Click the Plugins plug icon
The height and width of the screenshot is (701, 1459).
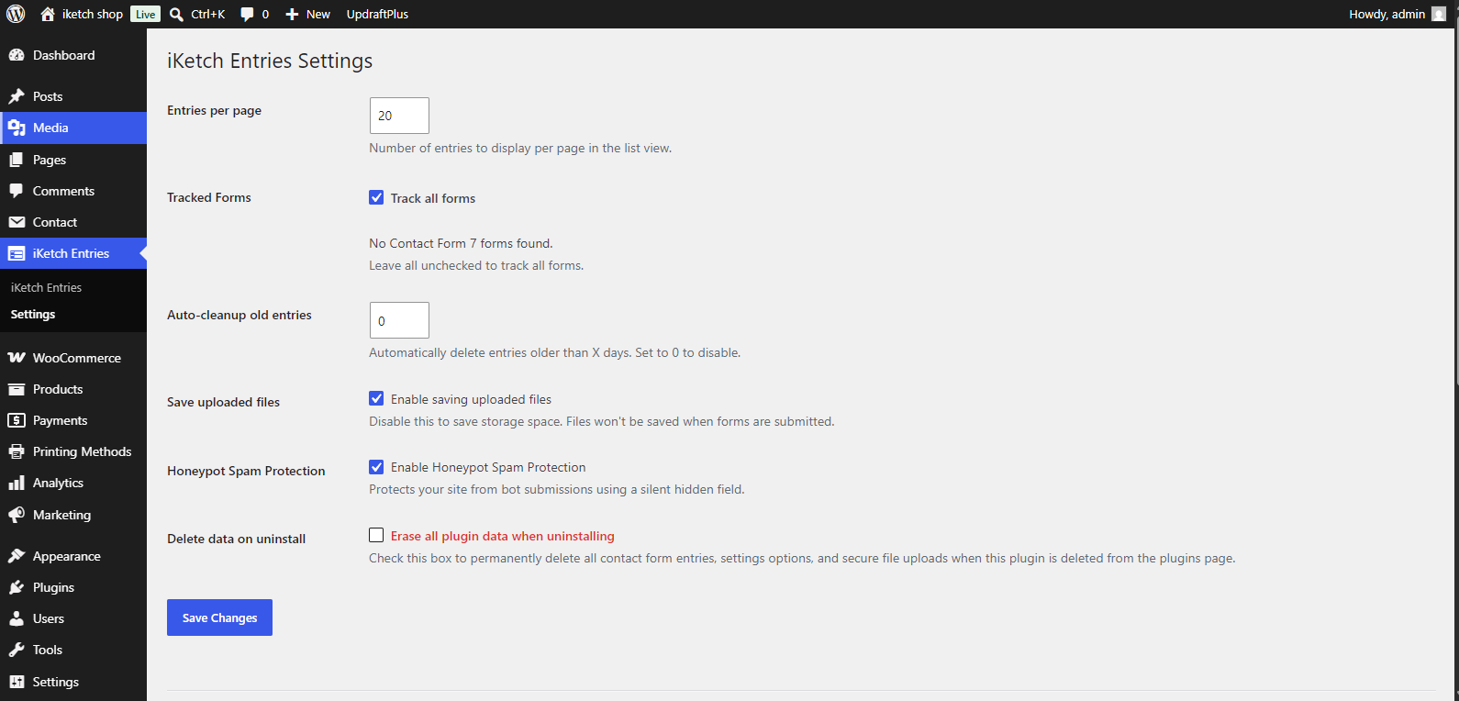click(x=17, y=587)
